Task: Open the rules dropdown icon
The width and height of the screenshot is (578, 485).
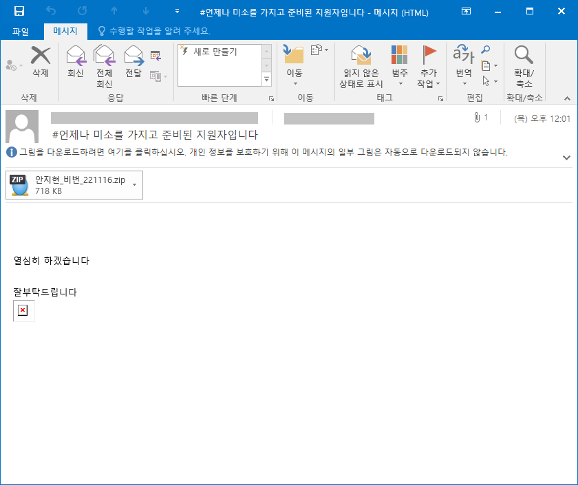Action: click(319, 50)
